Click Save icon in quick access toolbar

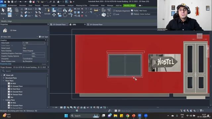point(12,2)
